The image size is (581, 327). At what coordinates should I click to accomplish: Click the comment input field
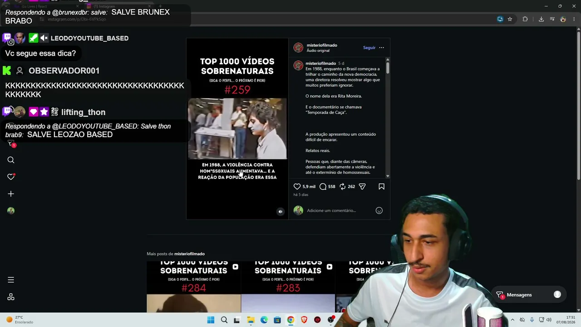pyautogui.click(x=338, y=210)
